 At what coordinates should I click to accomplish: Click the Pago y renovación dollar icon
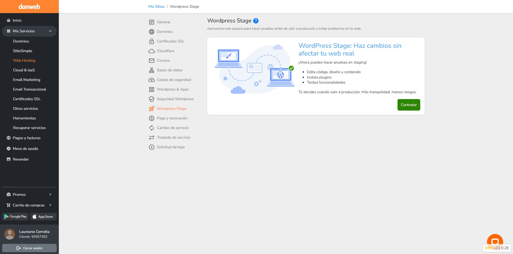tap(152, 118)
